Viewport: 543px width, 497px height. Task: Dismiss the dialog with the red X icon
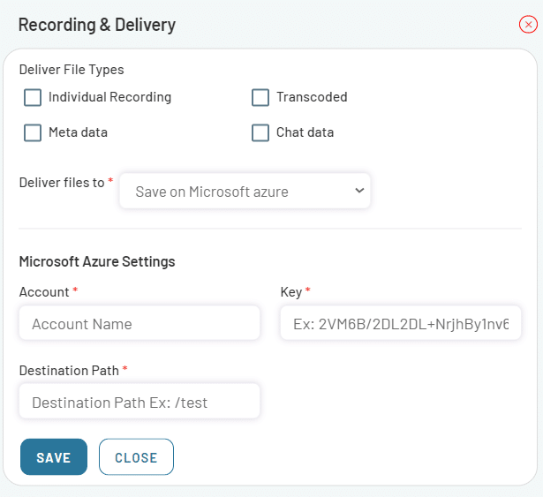tap(528, 25)
